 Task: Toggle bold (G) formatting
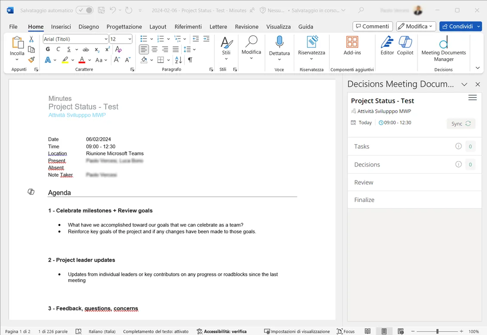48,49
